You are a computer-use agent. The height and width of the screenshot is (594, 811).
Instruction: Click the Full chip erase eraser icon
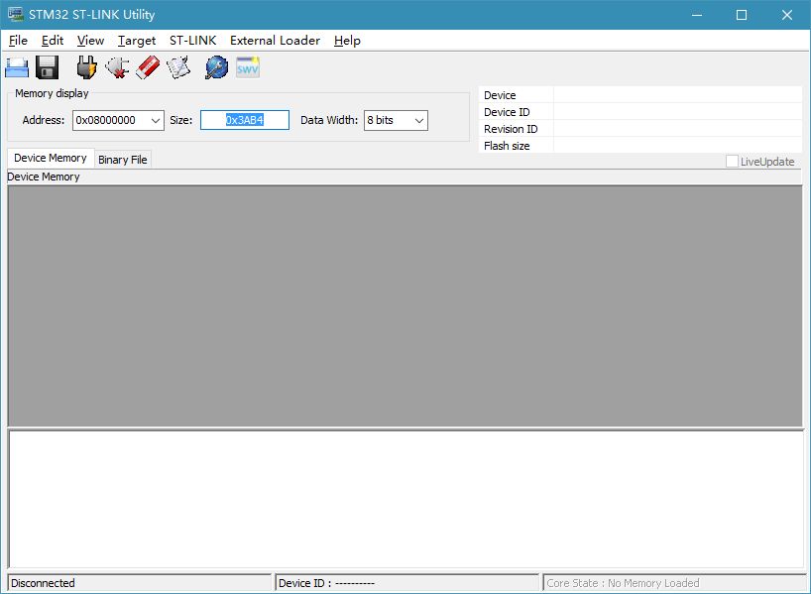coord(148,67)
